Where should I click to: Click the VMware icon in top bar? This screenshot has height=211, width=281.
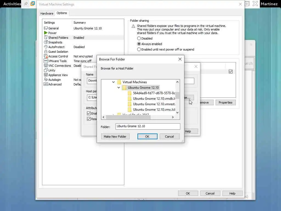click(x=33, y=4)
